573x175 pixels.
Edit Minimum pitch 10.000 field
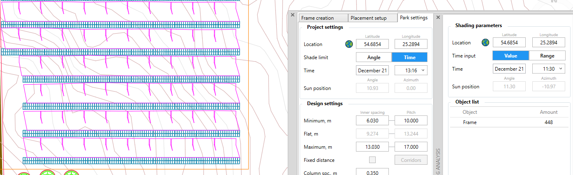411,120
